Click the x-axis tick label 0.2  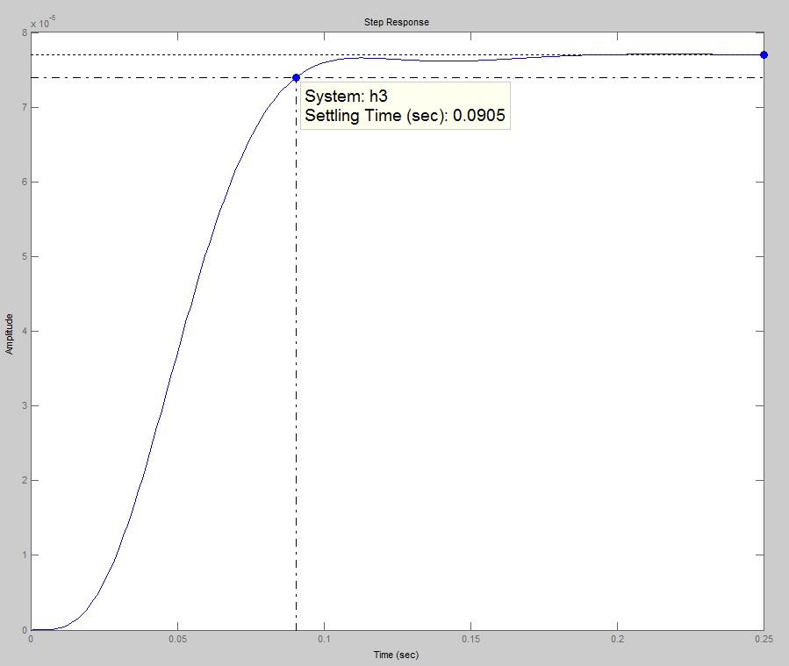click(617, 639)
